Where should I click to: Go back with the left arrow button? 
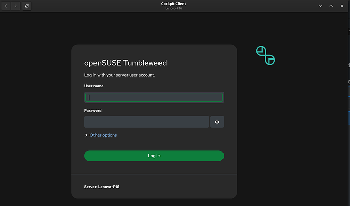click(6, 6)
